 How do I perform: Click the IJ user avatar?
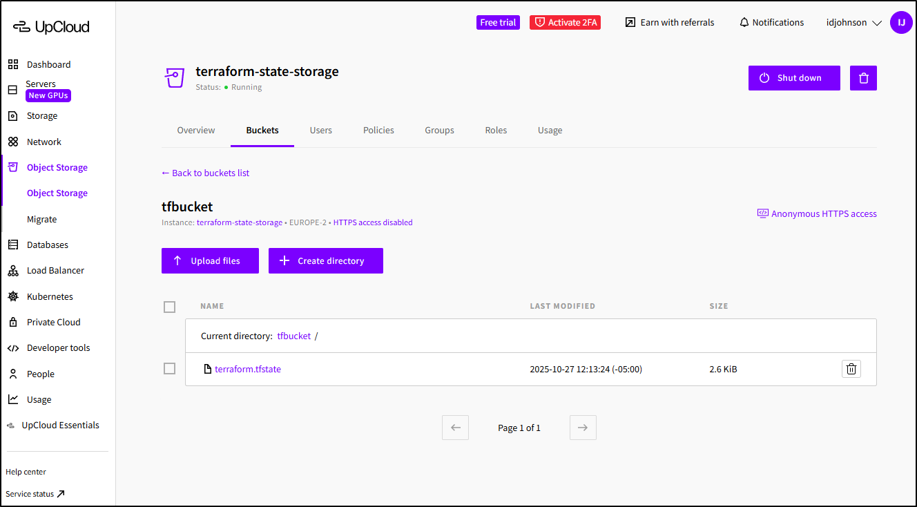pyautogui.click(x=901, y=22)
